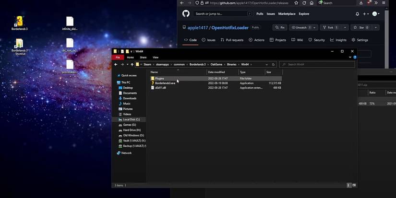Go back in File Explorer
Viewport: 396px width, 198px height.
coord(116,64)
